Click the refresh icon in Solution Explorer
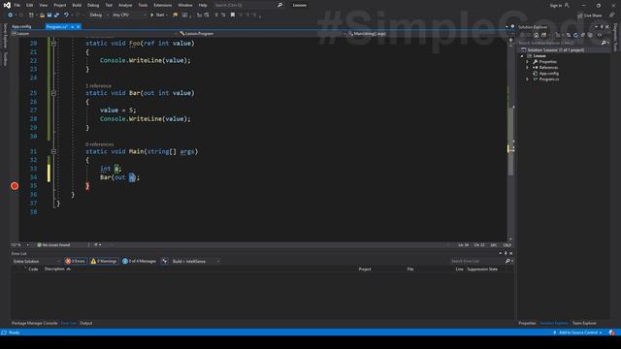 (x=575, y=35)
